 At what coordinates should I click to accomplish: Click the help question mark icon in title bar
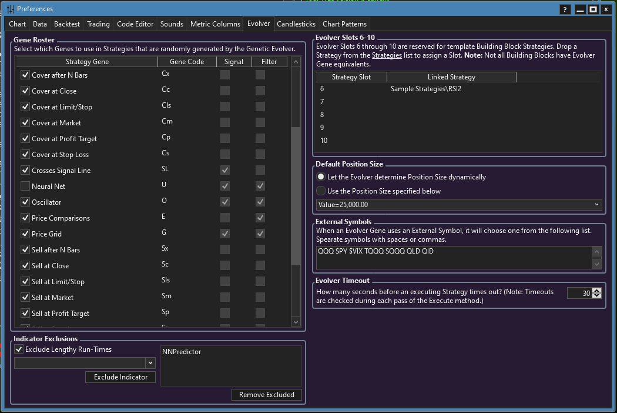[565, 9]
